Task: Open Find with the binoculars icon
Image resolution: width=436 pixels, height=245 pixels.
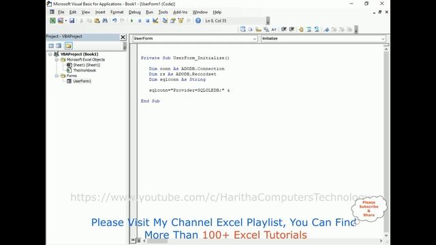Action: click(x=105, y=20)
